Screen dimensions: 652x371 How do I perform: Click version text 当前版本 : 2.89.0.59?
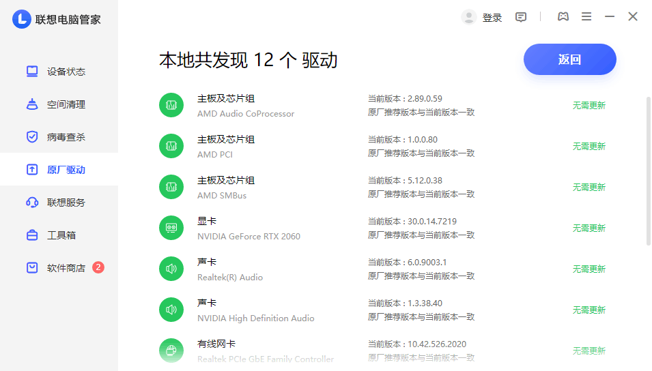tap(405, 99)
